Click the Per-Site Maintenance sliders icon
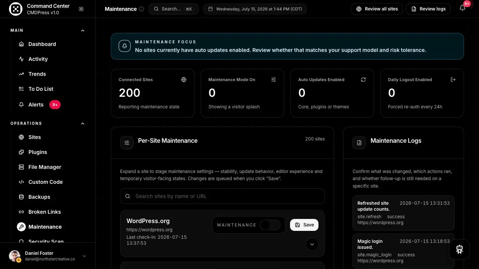Screen dimensions: 479x269 coord(127,143)
